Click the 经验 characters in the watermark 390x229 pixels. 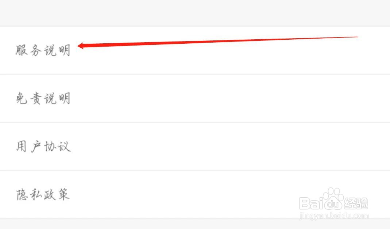coord(356,203)
